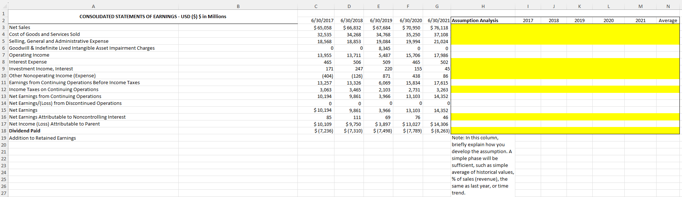This screenshot has height=197, width=682.
Task: Click Other Nonoperating Income (Expense) cell
Action: [93, 75]
